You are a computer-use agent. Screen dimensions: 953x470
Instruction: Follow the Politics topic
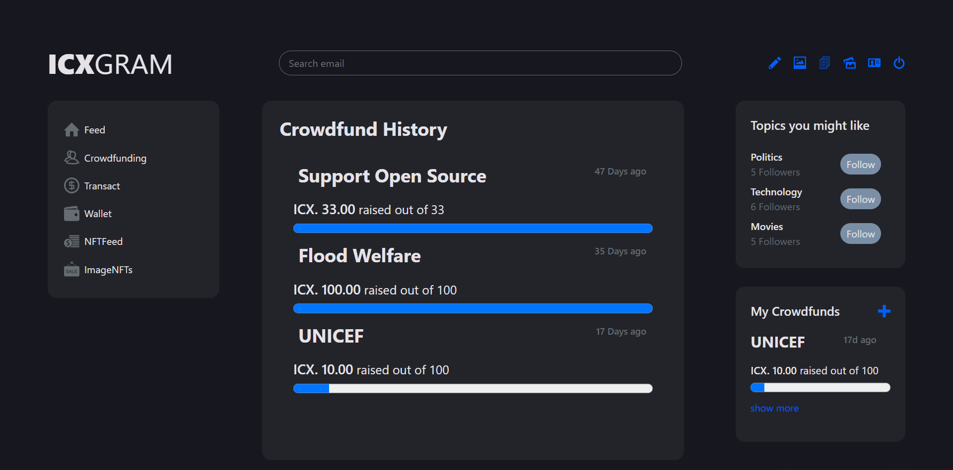coord(860,165)
